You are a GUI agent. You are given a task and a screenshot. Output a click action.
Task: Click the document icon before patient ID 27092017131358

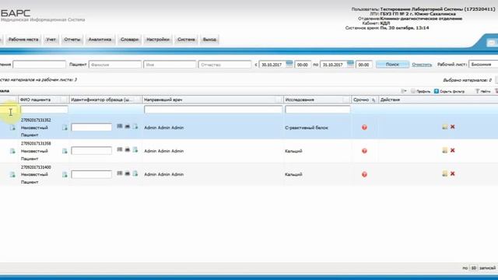pos(12,151)
